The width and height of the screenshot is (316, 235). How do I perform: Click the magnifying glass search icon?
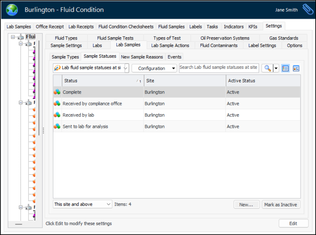267,68
